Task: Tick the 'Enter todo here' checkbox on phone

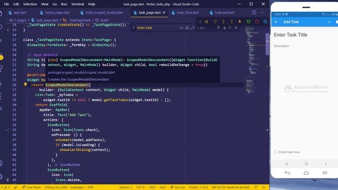Action: coord(276,152)
